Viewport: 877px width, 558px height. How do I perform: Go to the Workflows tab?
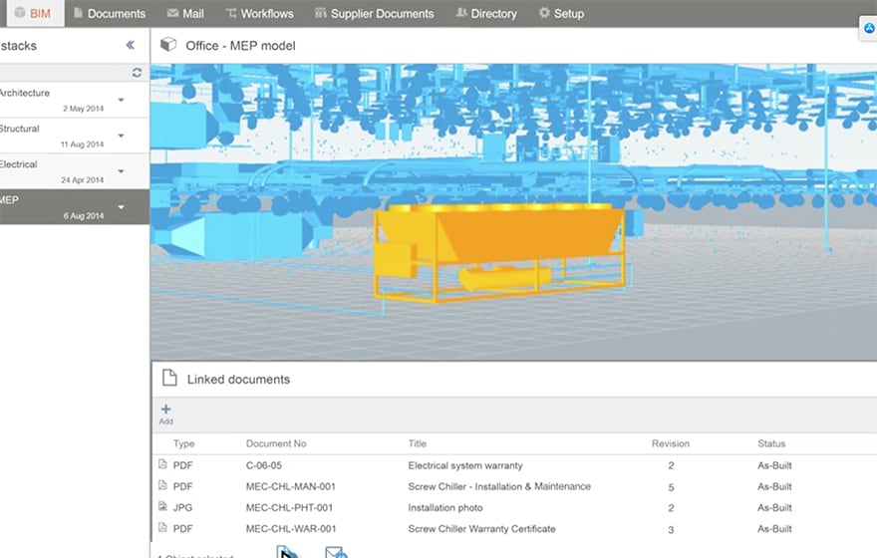point(259,13)
